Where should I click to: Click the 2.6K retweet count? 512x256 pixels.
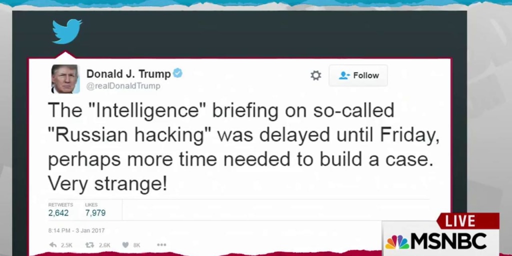pos(104,245)
